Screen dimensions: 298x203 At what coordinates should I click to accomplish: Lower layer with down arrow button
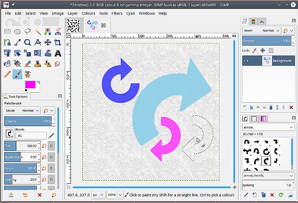264,107
